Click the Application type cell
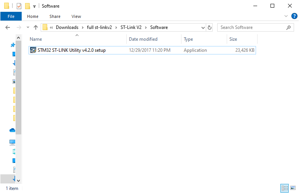Image resolution: width=299 pixels, height=193 pixels. point(195,50)
